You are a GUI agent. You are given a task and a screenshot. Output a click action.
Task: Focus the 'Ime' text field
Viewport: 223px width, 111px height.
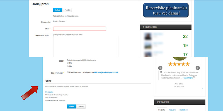[x=79, y=29]
